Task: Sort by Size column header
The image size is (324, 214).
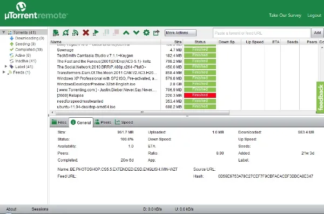Action: (x=172, y=42)
